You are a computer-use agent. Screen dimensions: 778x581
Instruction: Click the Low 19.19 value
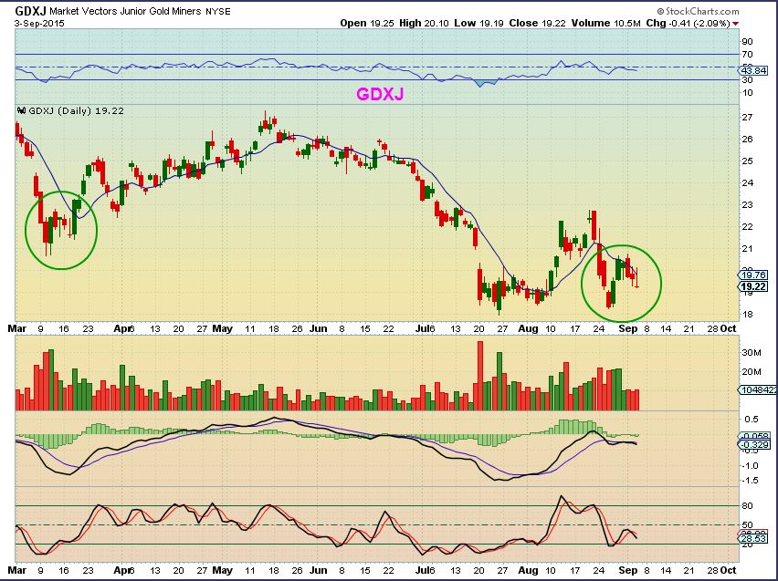(x=478, y=24)
